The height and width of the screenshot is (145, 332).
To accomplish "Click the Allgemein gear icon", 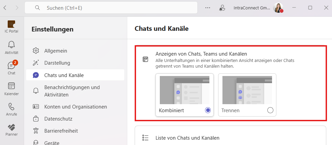I will [x=36, y=51].
